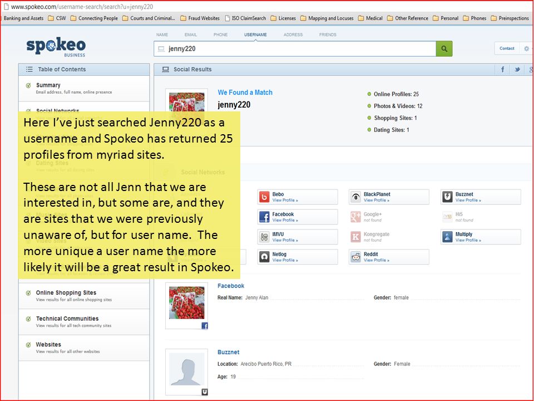The image size is (534, 401).
Task: Open Reddit View Profile link
Action: pos(377,260)
